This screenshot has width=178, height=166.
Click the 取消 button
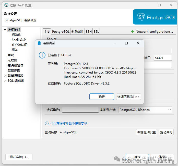162,157
